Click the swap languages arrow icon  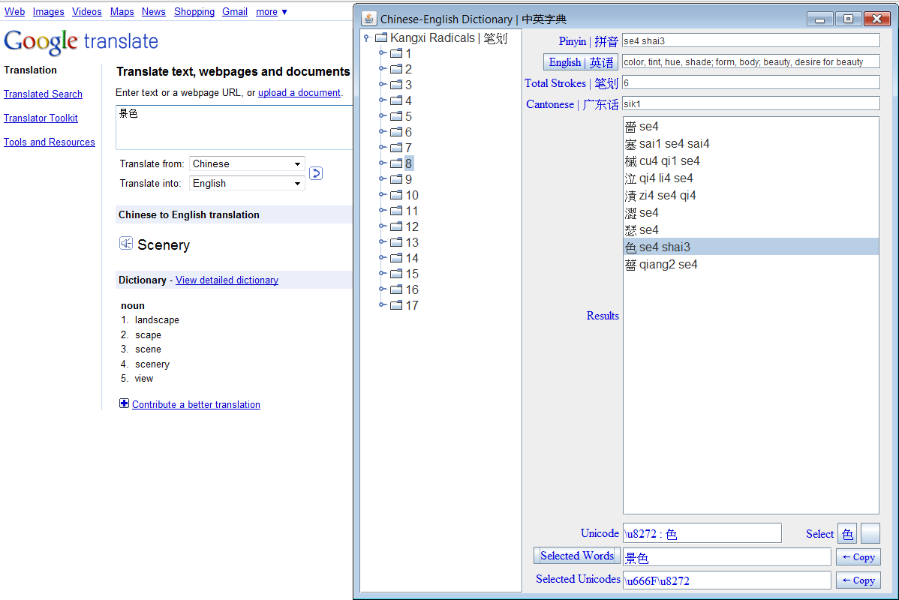(316, 173)
